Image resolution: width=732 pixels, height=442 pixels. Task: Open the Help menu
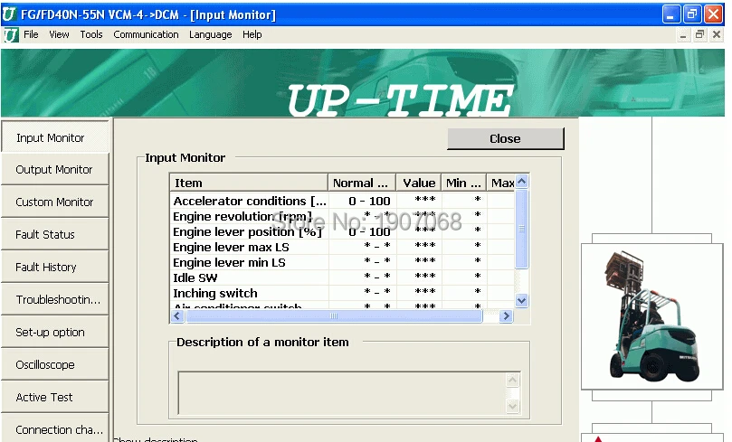pyautogui.click(x=252, y=34)
